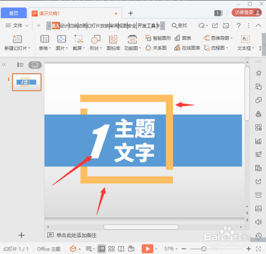This screenshot has width=266, height=254.
Task: Click the zoom slider handle
Action: pos(204,249)
